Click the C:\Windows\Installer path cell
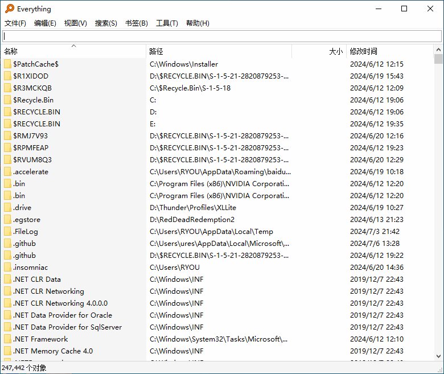The image size is (444, 374). (184, 64)
